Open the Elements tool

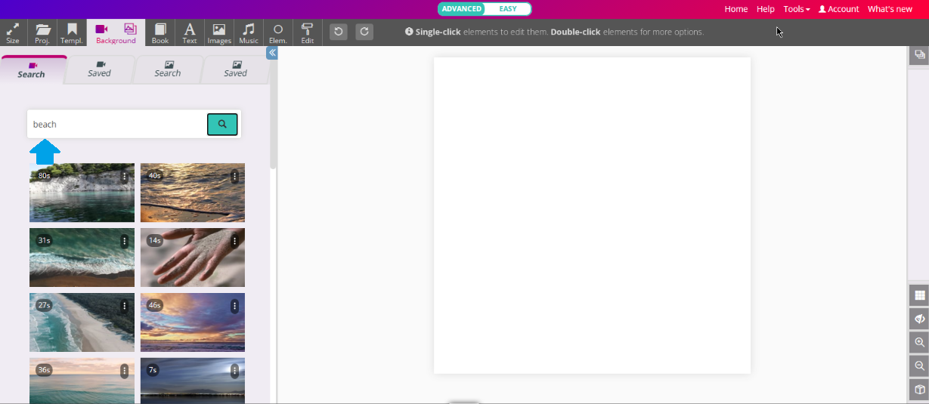[278, 32]
